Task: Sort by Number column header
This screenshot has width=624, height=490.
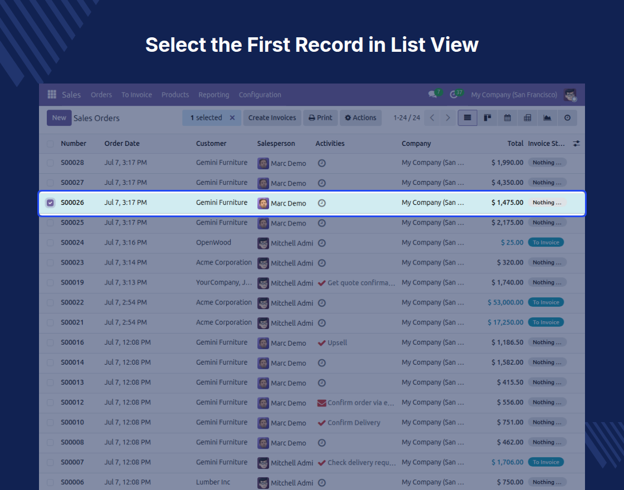Action: pos(74,144)
